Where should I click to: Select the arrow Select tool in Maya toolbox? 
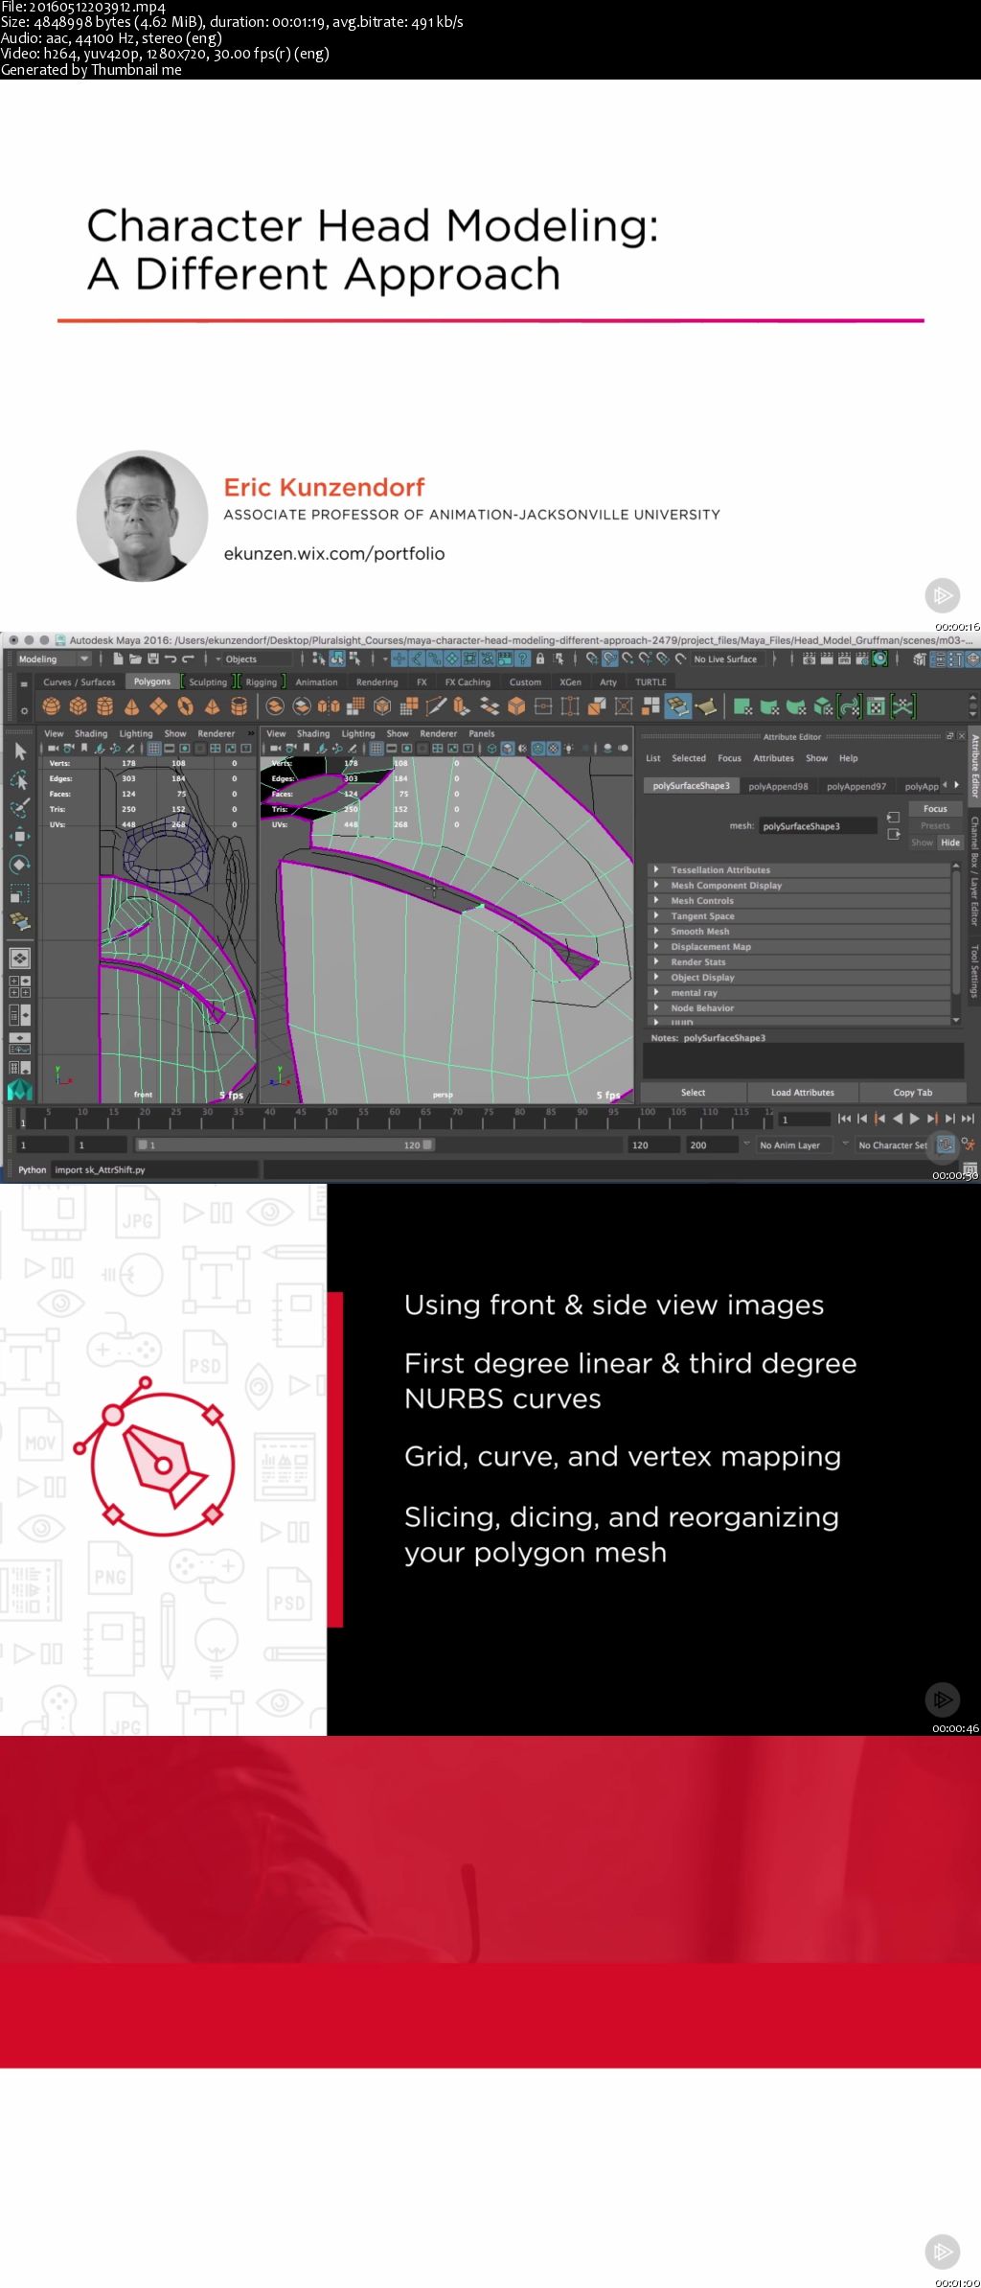(x=19, y=751)
